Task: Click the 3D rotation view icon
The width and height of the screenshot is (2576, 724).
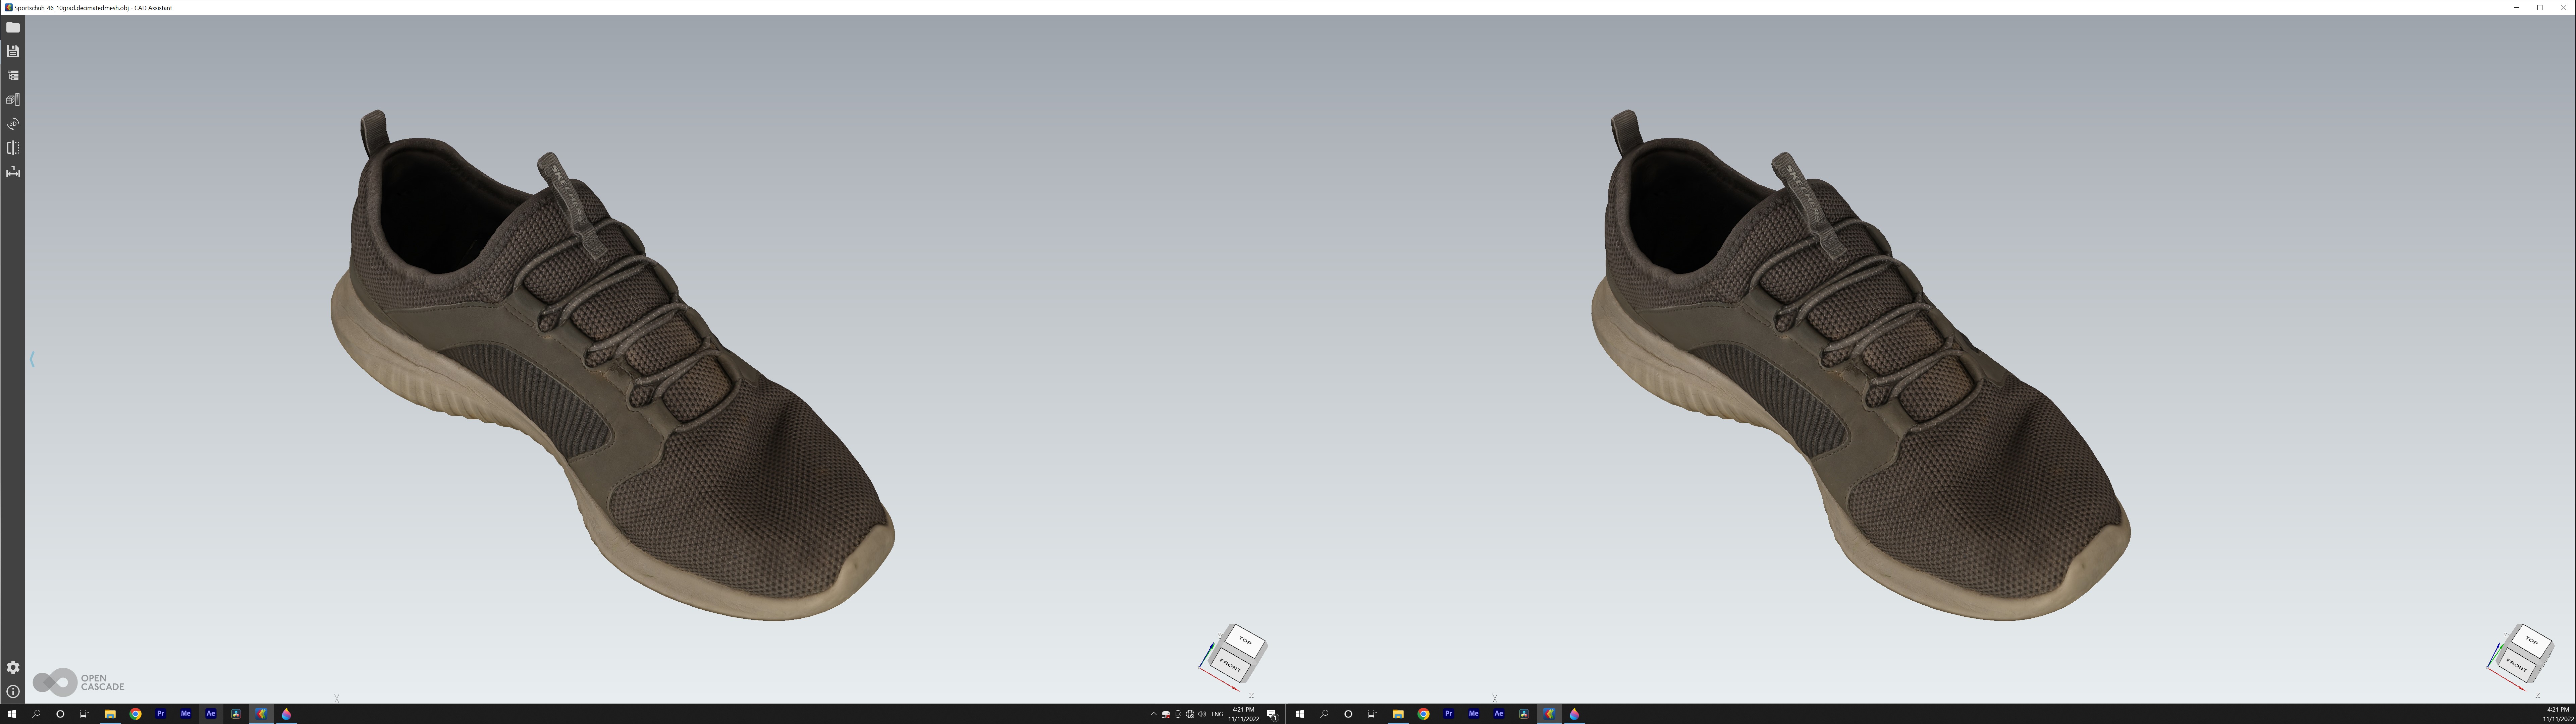Action: (x=13, y=124)
